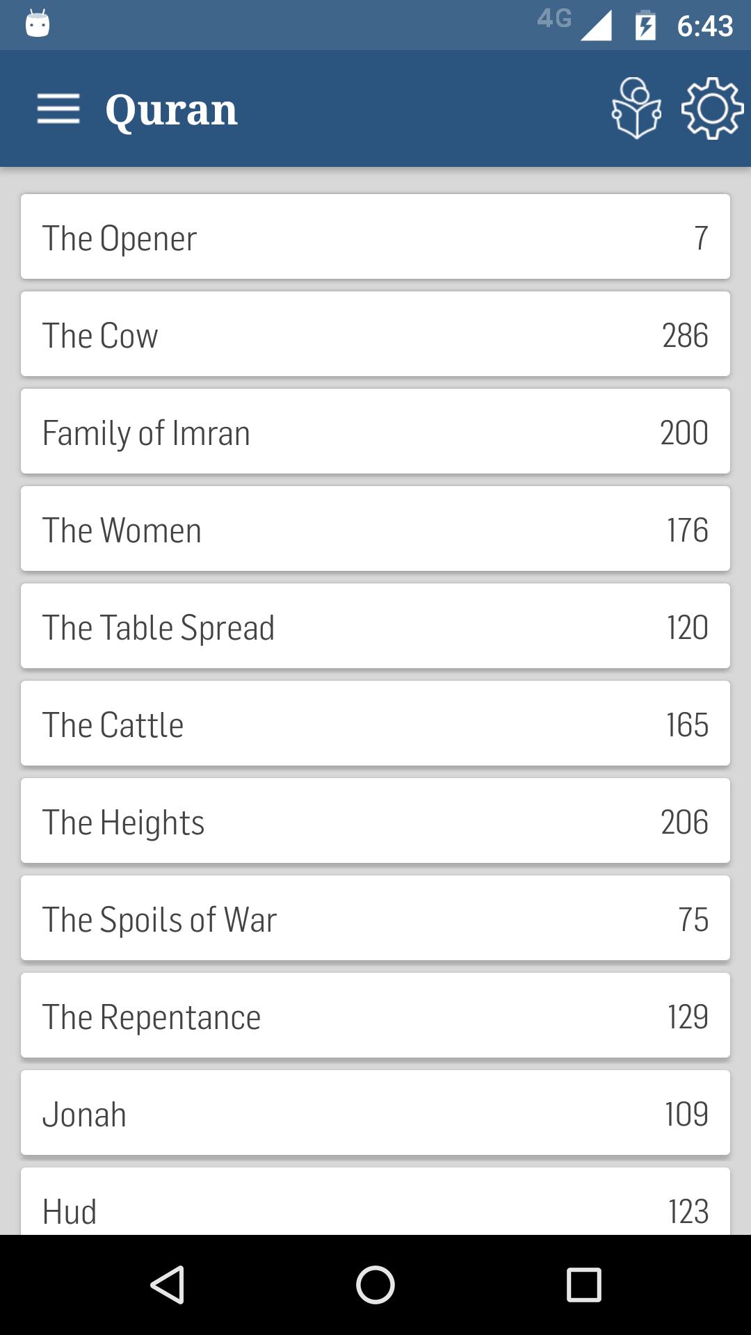Open The Spoils of War
Viewport: 751px width, 1335px height.
(x=375, y=918)
